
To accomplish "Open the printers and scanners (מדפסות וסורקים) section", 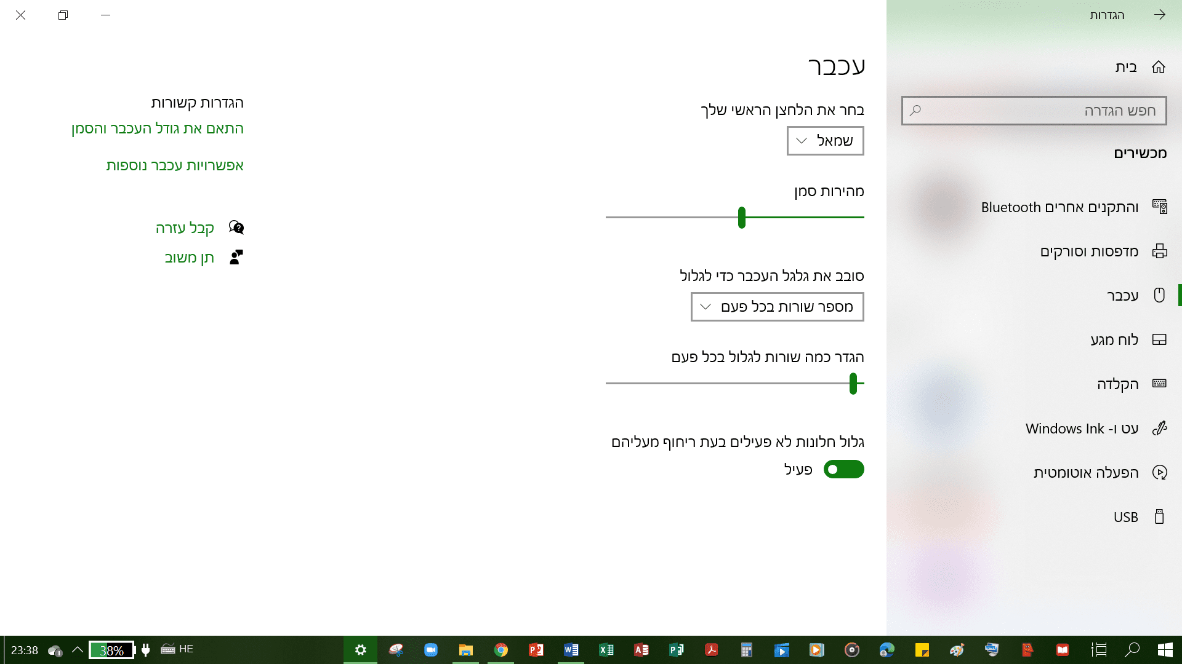I will [1088, 251].
